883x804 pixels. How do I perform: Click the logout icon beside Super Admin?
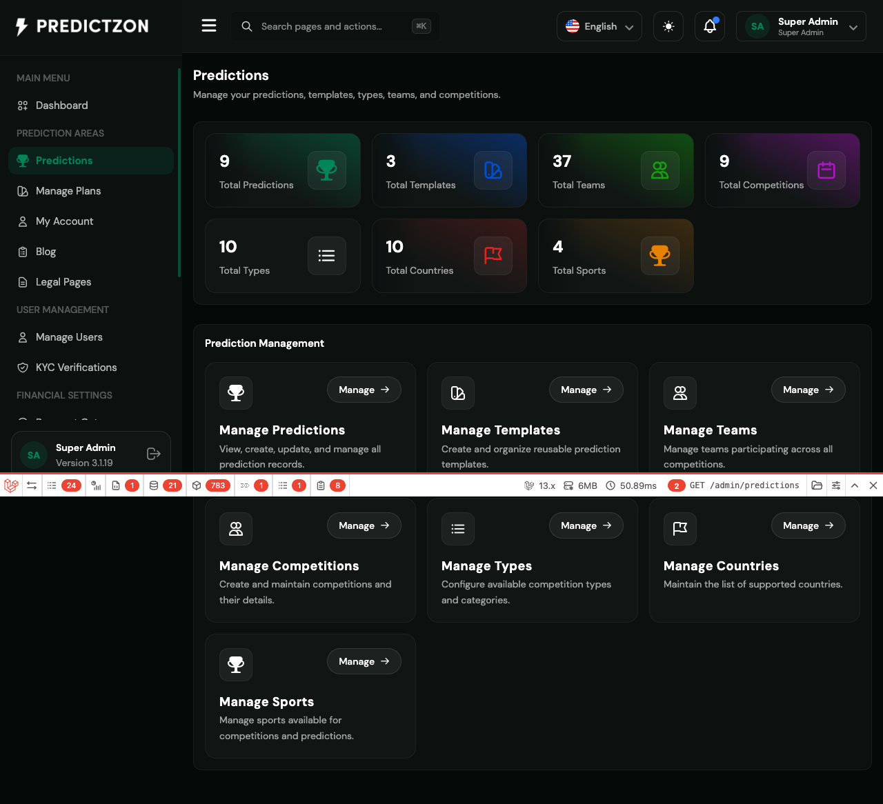click(x=154, y=454)
